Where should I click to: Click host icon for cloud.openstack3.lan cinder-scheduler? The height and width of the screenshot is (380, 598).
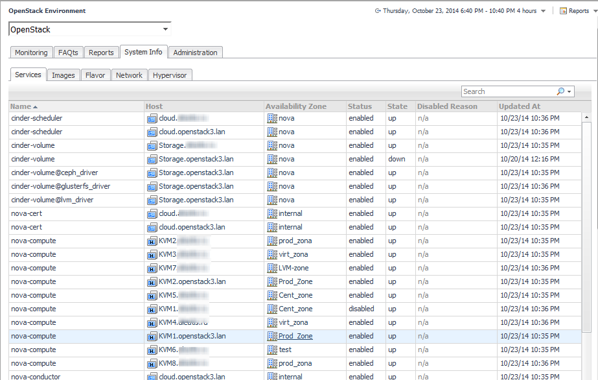pyautogui.click(x=152, y=132)
